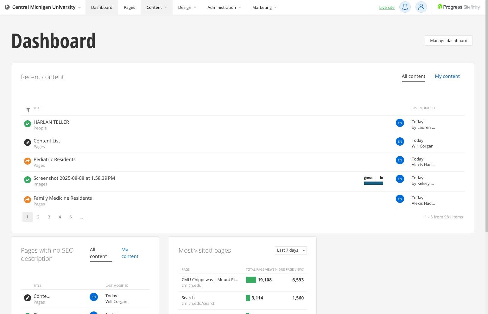This screenshot has height=314, width=488.
Task: Click the 19,108 total page views value
Action: tap(265, 280)
